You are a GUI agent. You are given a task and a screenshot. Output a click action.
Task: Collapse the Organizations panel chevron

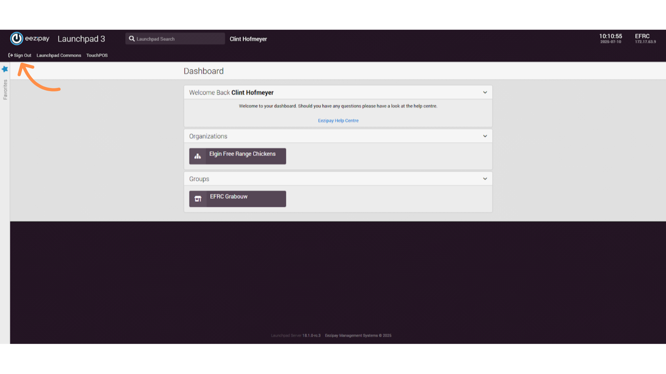[485, 136]
